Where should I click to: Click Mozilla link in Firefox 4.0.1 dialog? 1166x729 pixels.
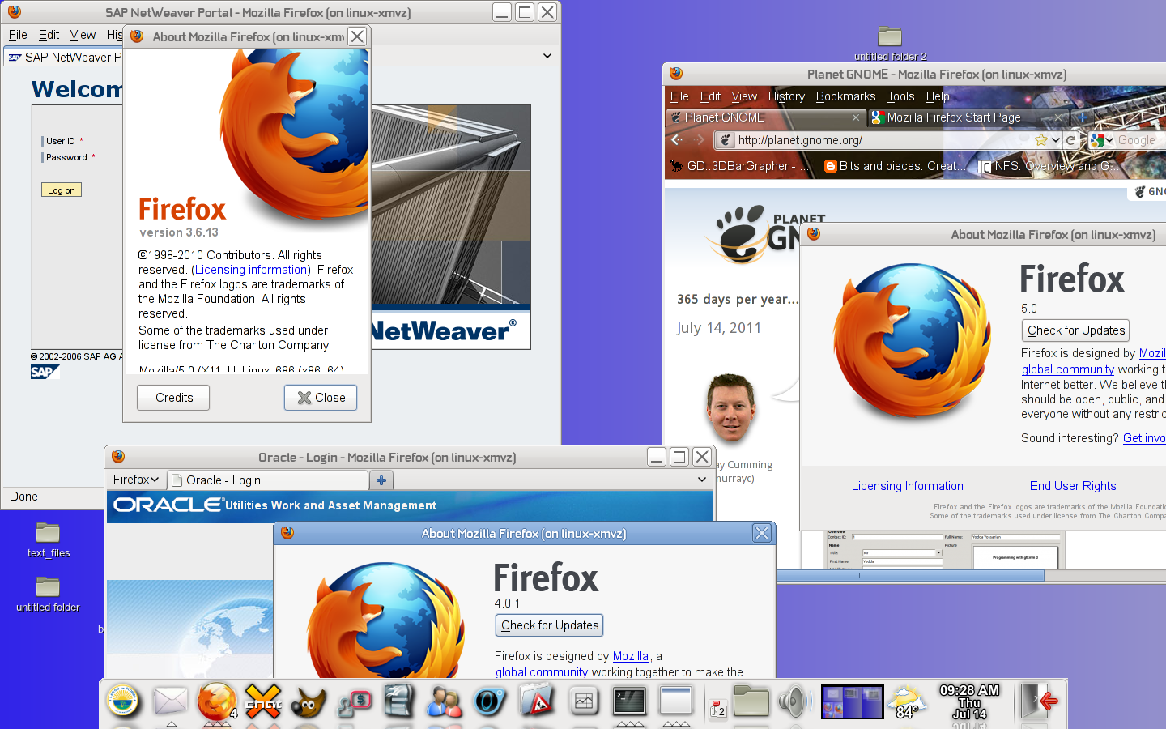(x=631, y=656)
